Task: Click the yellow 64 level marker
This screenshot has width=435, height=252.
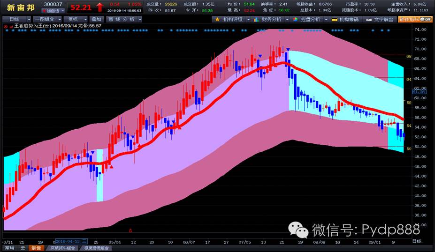Action: tap(409, 79)
